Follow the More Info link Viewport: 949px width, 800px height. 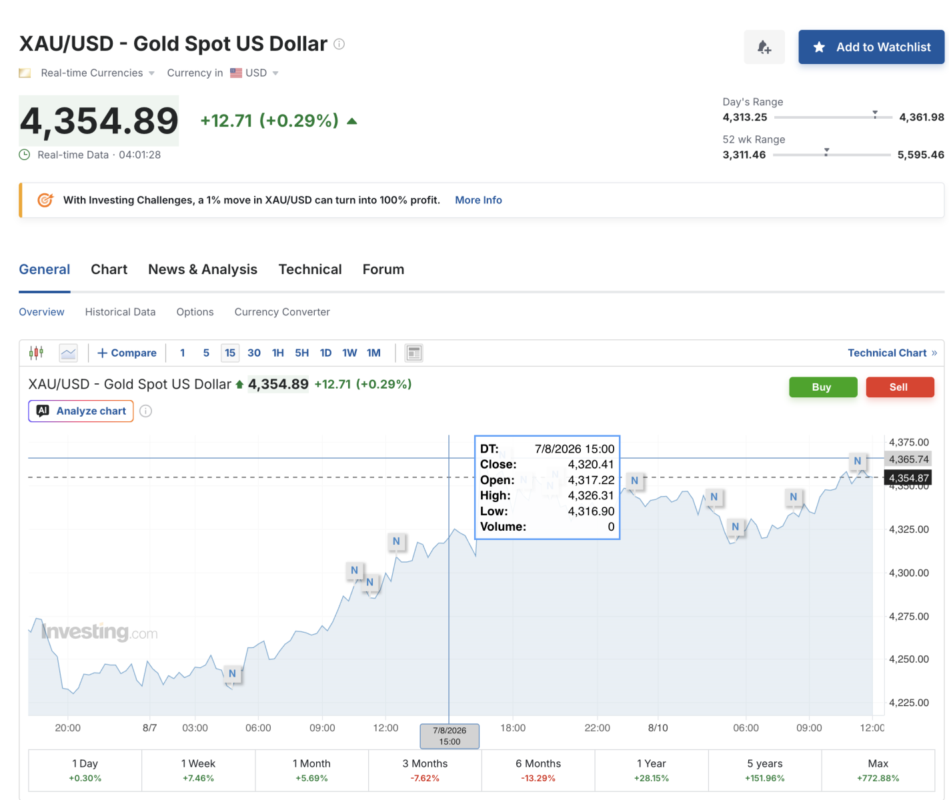(478, 200)
